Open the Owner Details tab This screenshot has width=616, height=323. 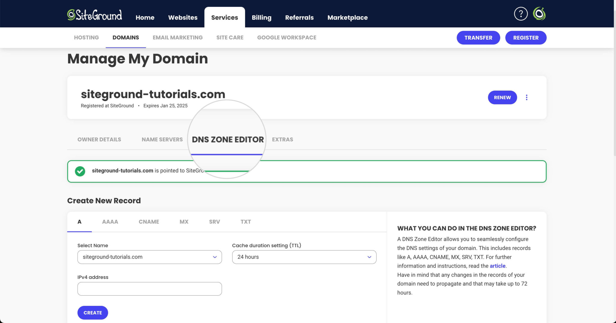[99, 139]
